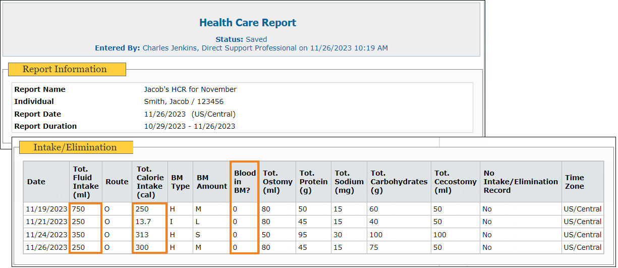The image size is (618, 268).
Task: Select the 11/24/2023 date cell
Action: [x=46, y=235]
